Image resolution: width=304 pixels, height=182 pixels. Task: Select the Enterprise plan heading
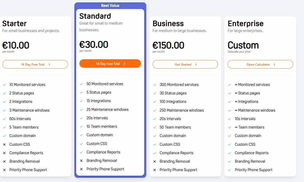245,24
